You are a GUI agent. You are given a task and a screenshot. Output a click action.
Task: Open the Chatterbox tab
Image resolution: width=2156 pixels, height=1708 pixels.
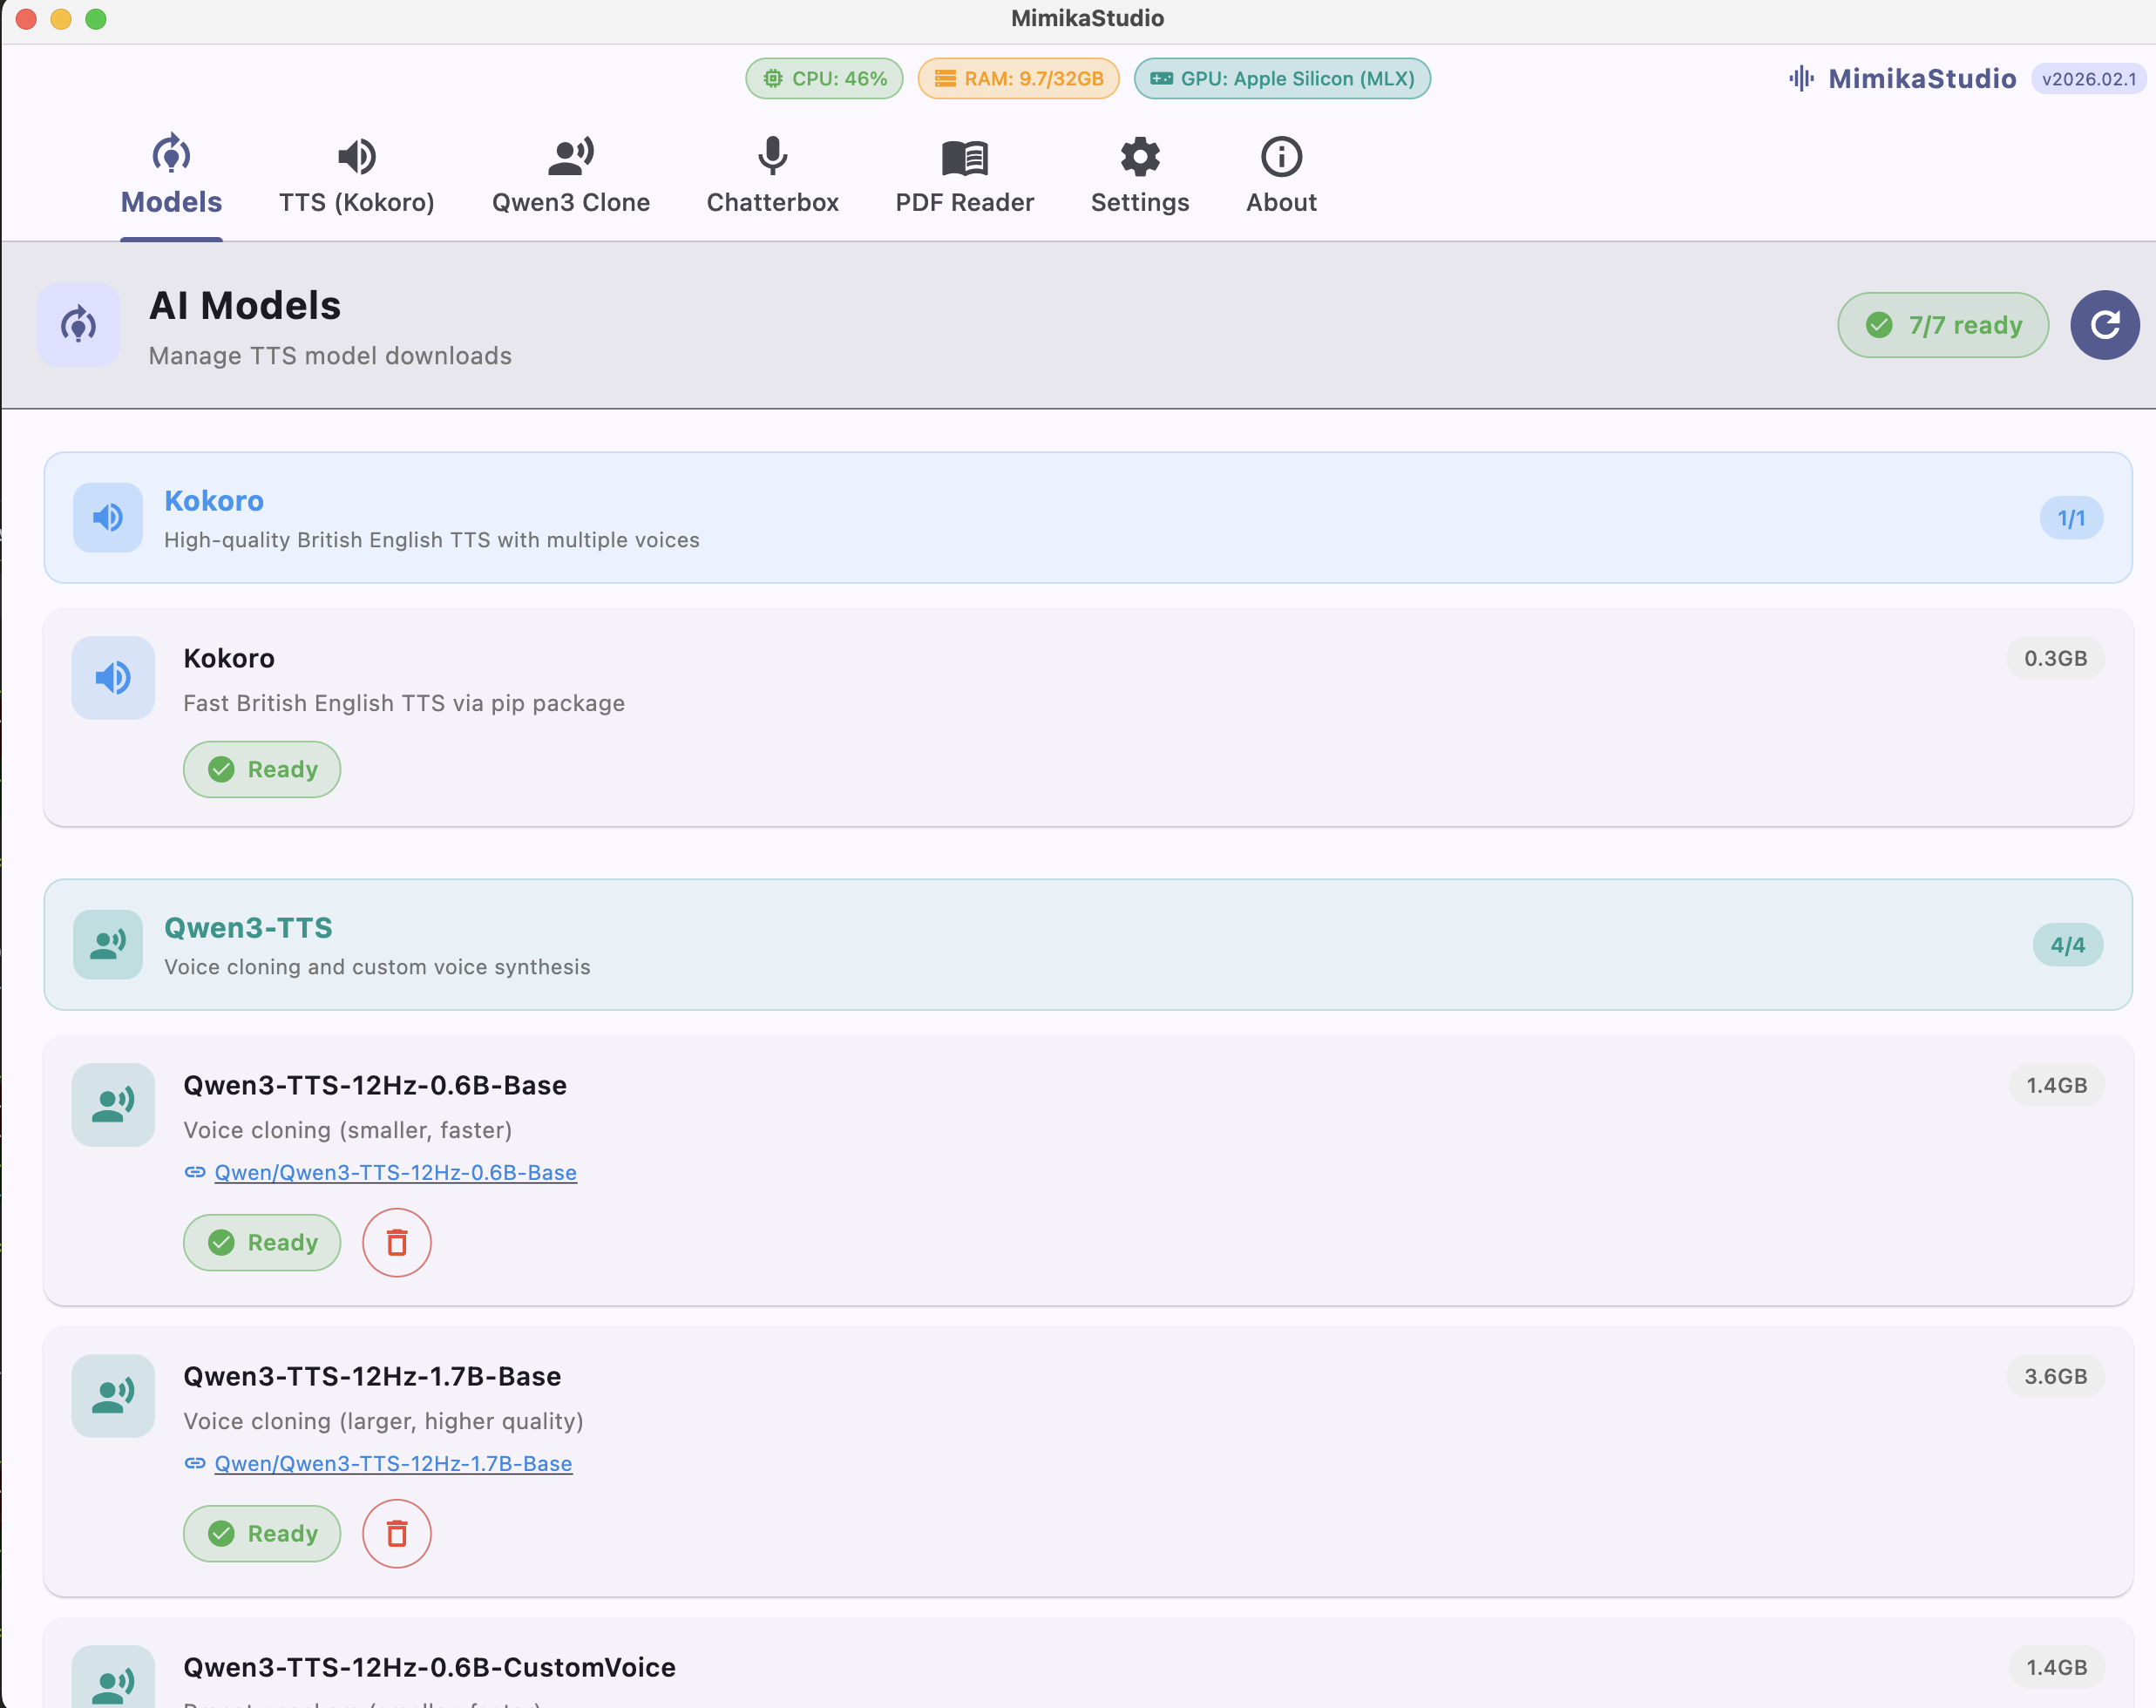[x=772, y=176]
